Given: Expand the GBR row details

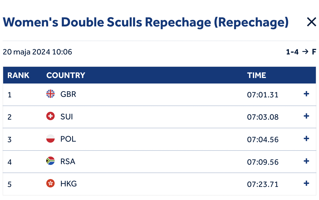Looking at the screenshot, I should coord(306,94).
